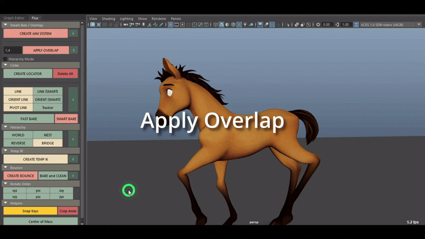Click the Isolate Select icon

pos(287,24)
